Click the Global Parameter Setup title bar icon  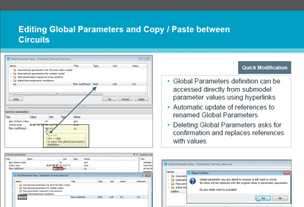coord(9,59)
